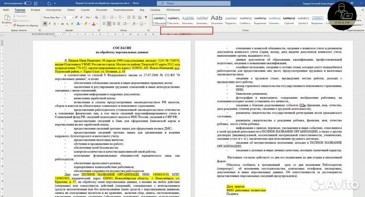Align text right
The image size is (365, 197).
tap(114, 24)
